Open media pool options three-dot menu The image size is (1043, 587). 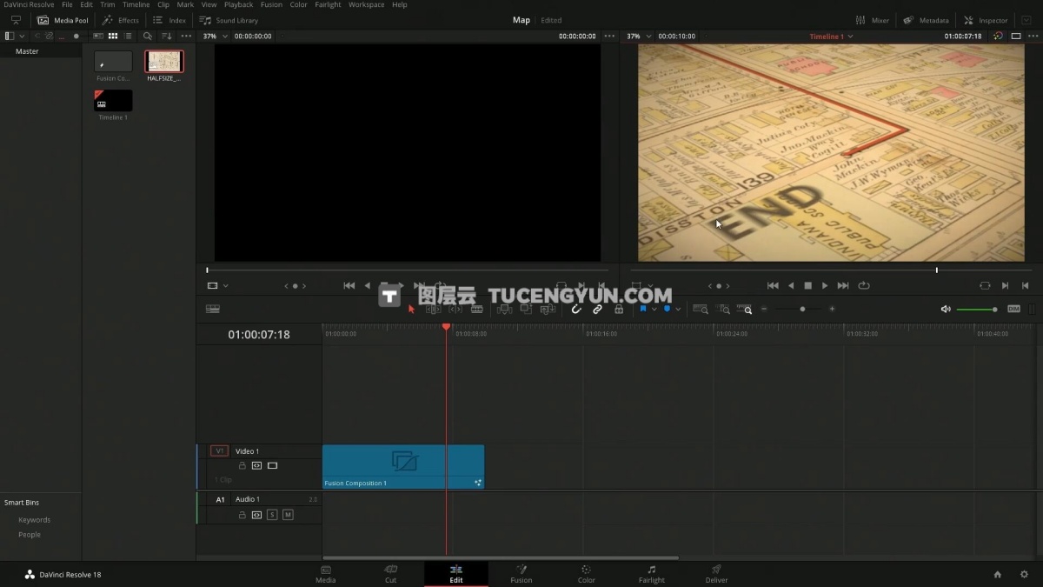click(187, 36)
